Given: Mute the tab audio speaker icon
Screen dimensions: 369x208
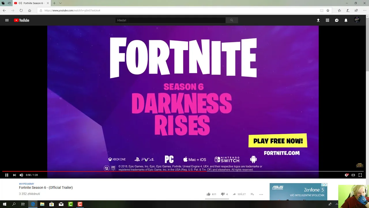Looking at the screenshot, I should (20, 3).
